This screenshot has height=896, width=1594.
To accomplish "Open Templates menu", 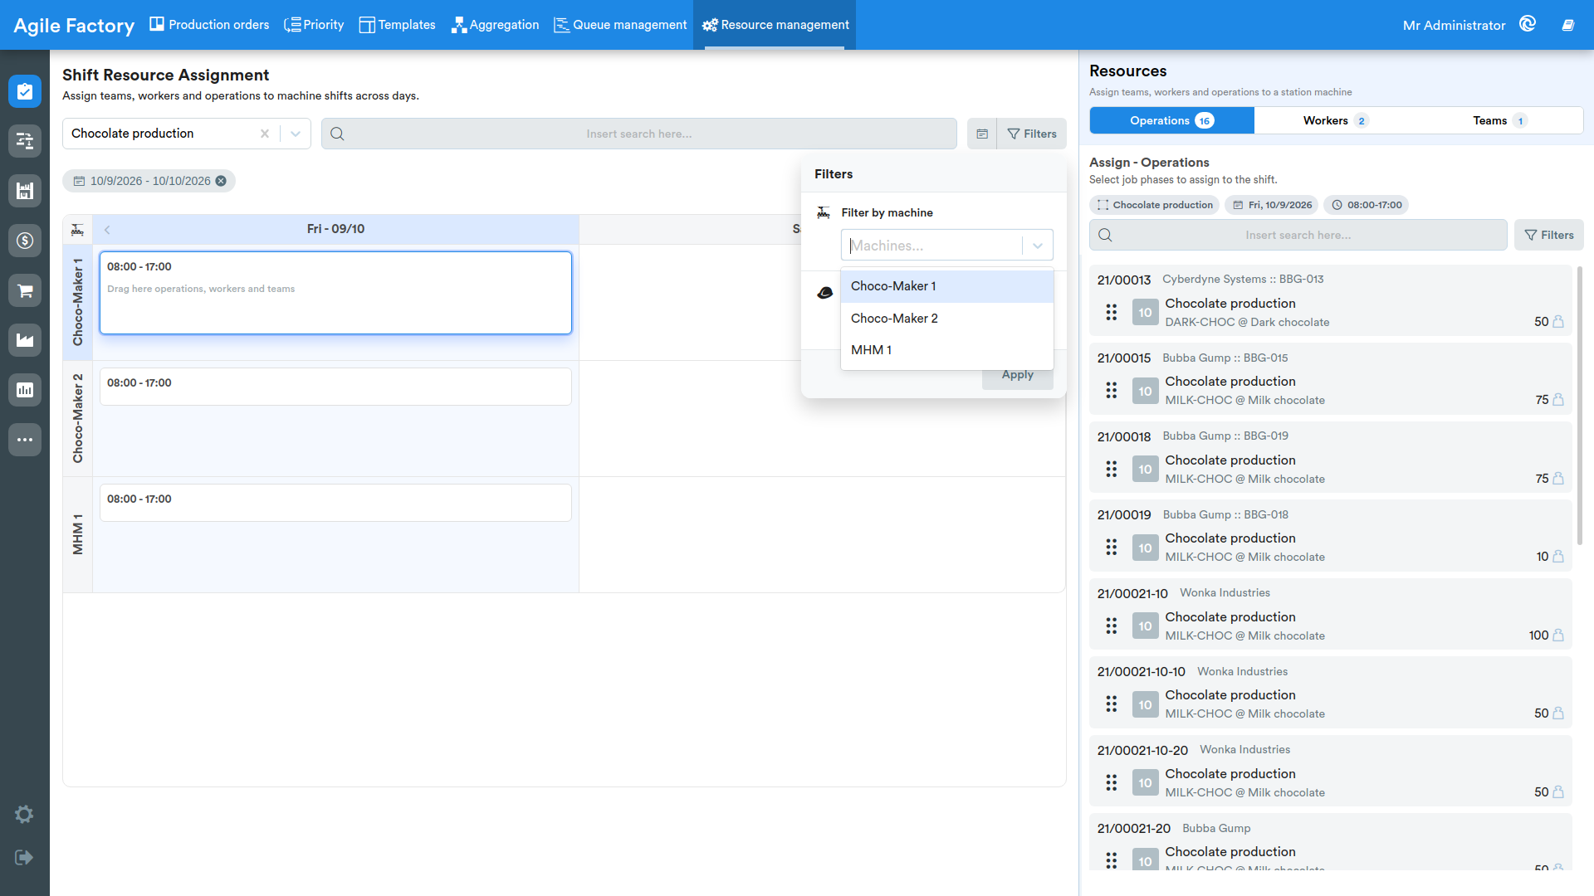I will [x=397, y=25].
